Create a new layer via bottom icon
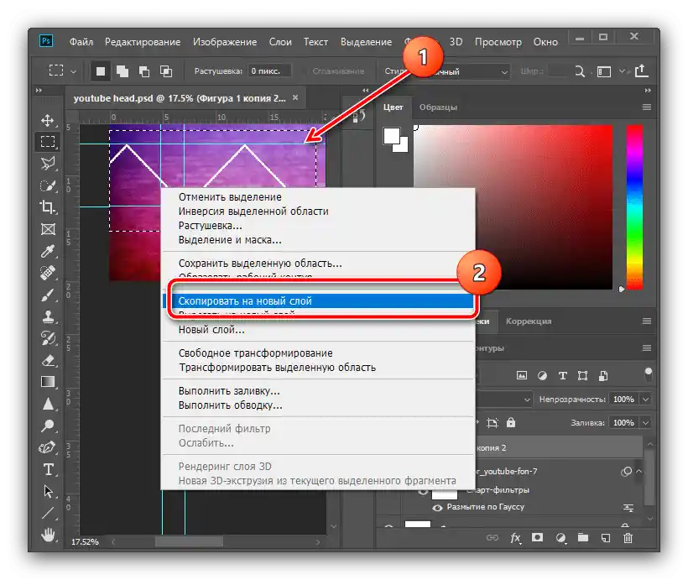This screenshot has width=688, height=580. [606, 537]
